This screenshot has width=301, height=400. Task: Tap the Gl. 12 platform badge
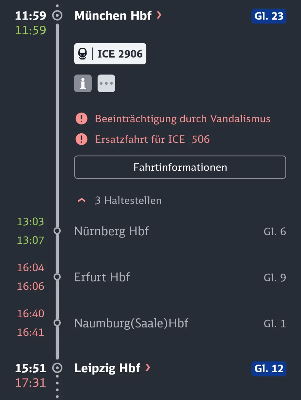269,369
